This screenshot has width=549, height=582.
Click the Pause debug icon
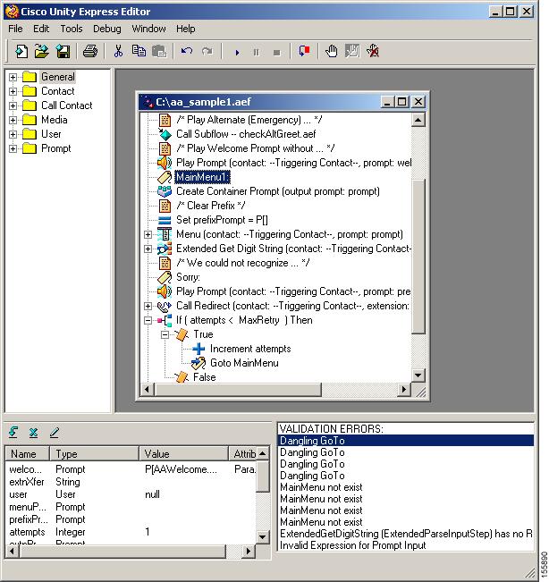pyautogui.click(x=256, y=53)
